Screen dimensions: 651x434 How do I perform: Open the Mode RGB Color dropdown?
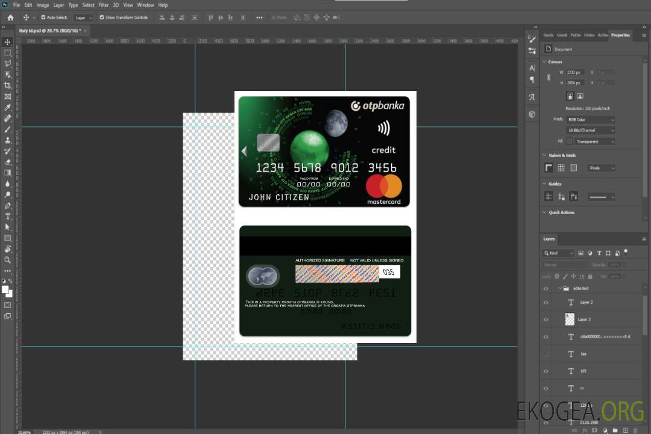click(x=591, y=119)
